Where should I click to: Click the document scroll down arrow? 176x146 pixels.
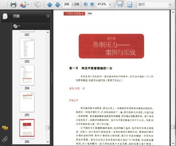tap(173, 143)
